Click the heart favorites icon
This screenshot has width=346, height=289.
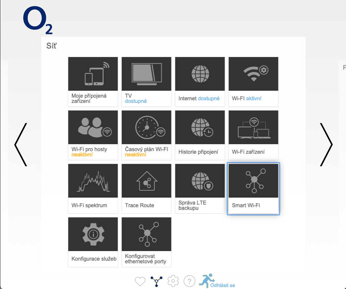140,281
